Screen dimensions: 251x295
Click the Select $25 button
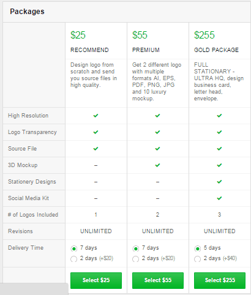(x=96, y=280)
